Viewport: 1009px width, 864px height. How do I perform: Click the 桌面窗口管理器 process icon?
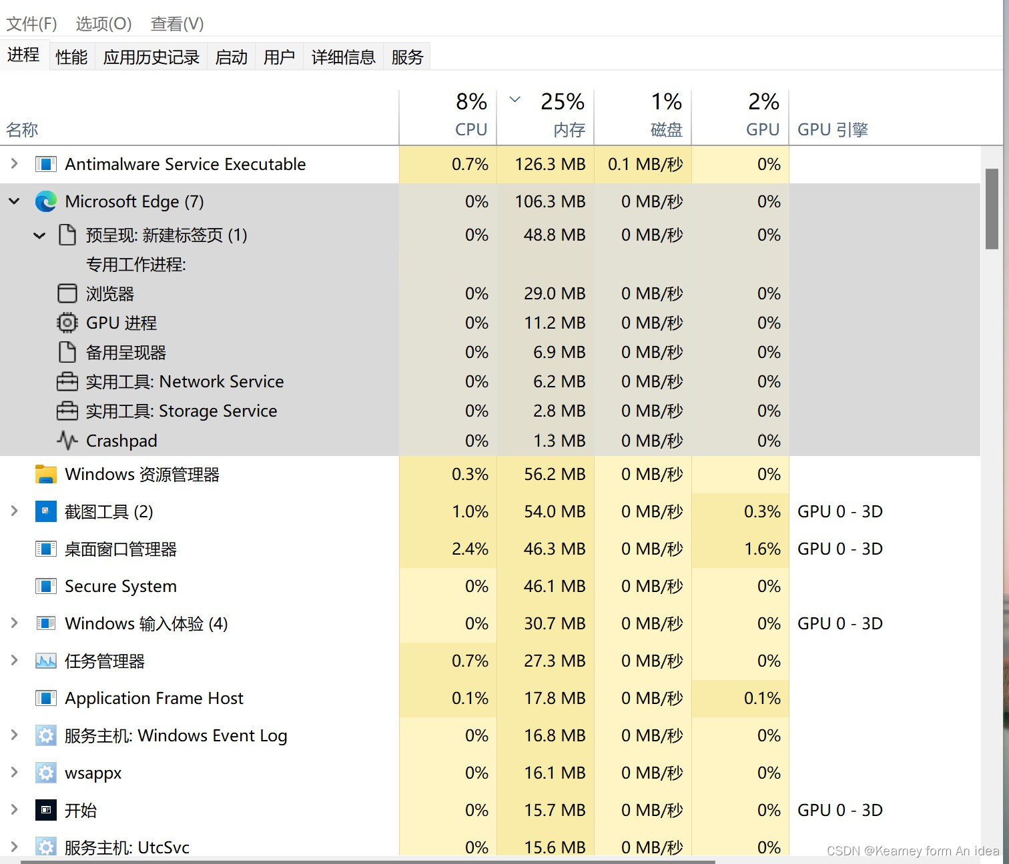tap(45, 549)
